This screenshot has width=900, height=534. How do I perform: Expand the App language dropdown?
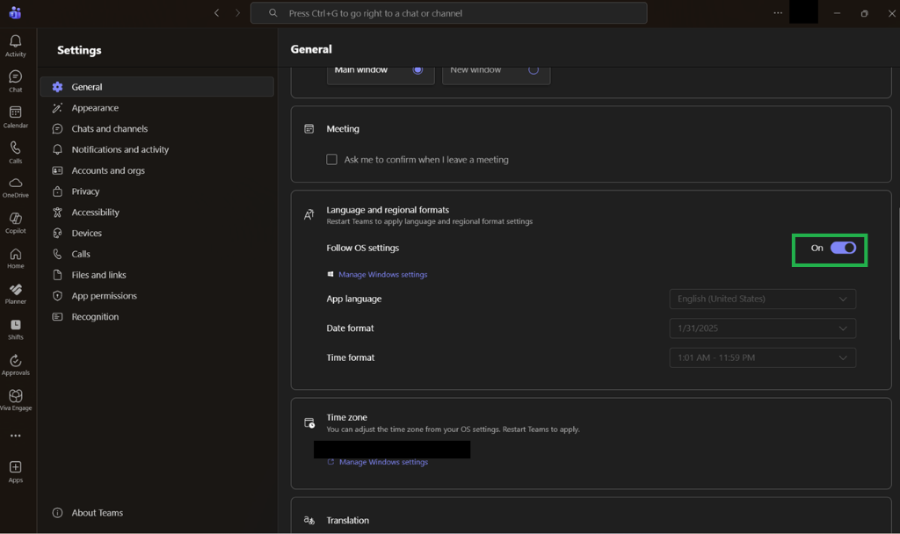click(762, 299)
